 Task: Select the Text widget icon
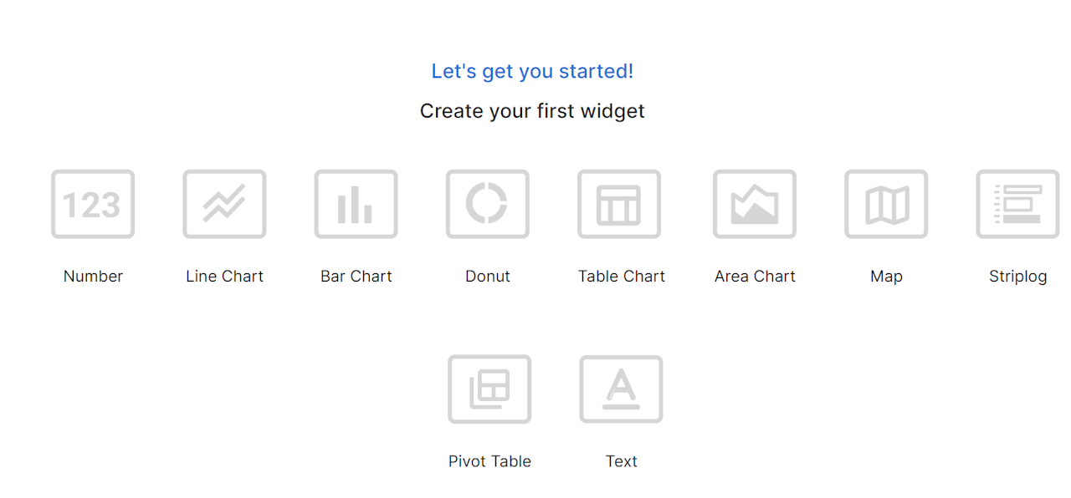[621, 389]
